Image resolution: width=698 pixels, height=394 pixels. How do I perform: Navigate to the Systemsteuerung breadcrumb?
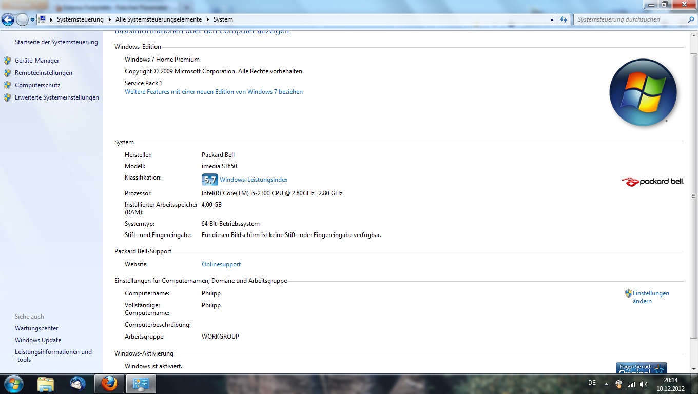(80, 19)
